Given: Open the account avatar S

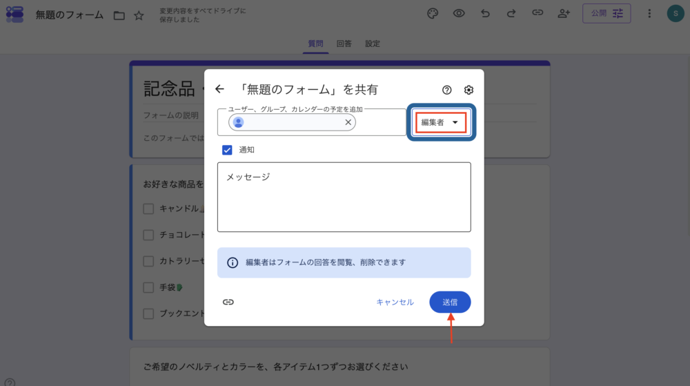Looking at the screenshot, I should point(676,14).
